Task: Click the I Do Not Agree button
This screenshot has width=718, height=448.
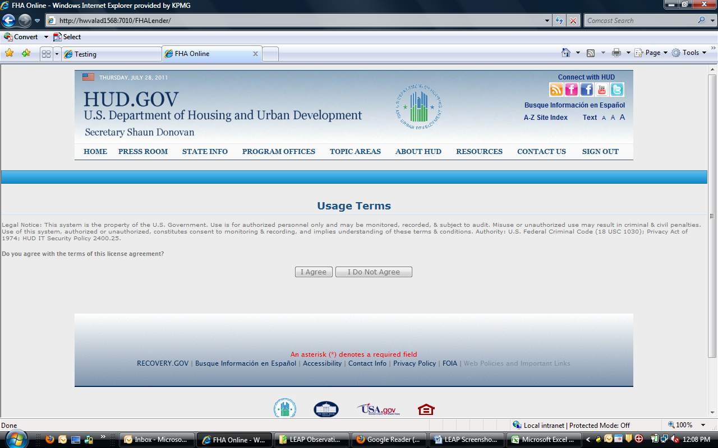Action: pos(374,272)
